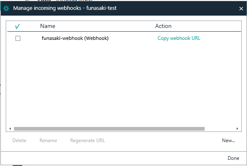The height and width of the screenshot is (166, 247).
Task: Click the horizontal scrollbar thumb
Action: tap(109, 129)
